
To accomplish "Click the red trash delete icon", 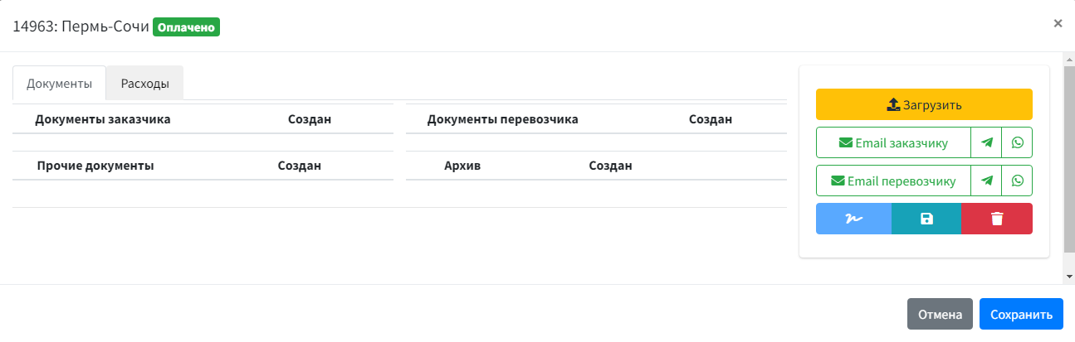I will pos(997,219).
